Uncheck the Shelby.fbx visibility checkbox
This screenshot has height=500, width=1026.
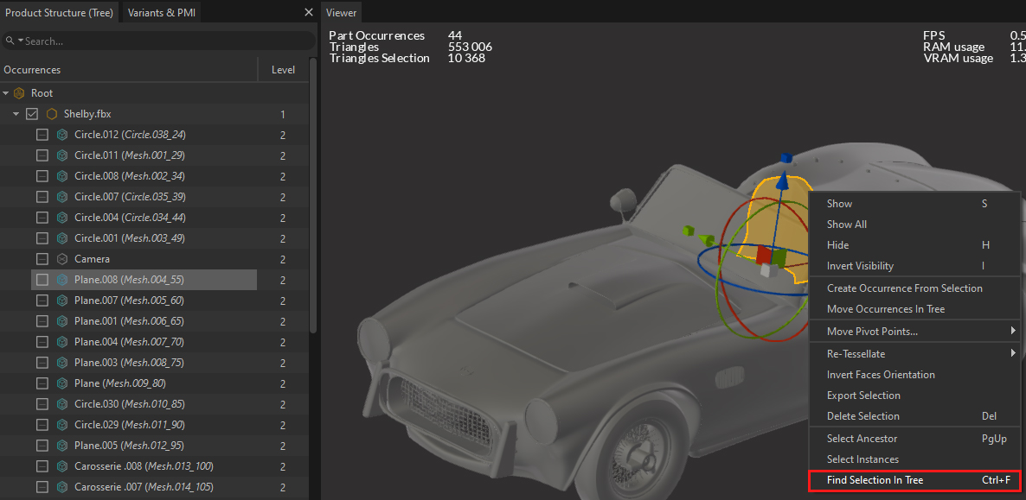(x=32, y=114)
